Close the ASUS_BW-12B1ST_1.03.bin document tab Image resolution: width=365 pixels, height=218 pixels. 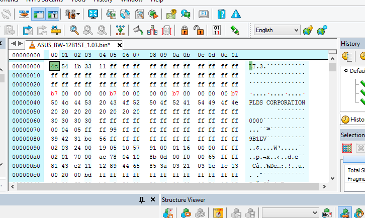point(120,45)
